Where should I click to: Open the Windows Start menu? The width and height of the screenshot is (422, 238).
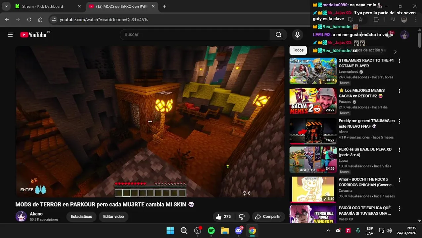pos(170,231)
